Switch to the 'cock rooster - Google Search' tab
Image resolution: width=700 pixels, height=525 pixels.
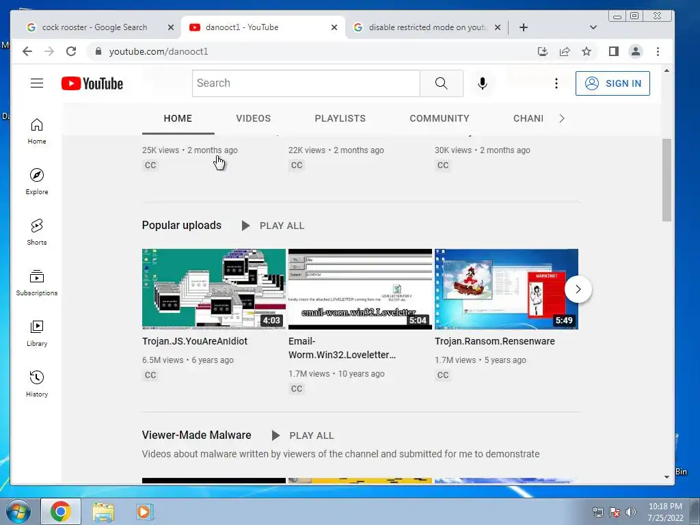pyautogui.click(x=94, y=27)
